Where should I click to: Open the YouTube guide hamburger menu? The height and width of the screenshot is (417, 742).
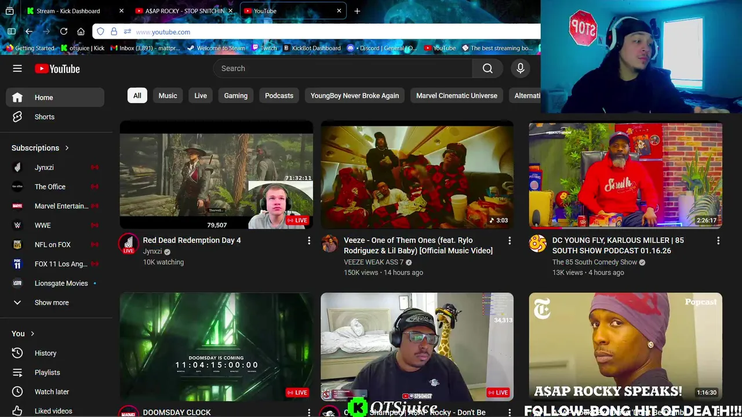coord(17,68)
